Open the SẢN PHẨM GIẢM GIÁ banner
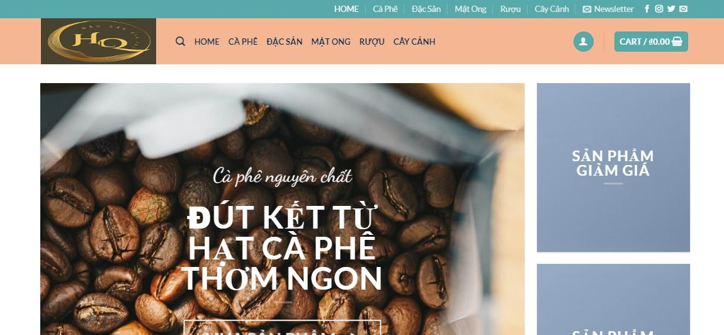Screen dimensions: 724x335 (613, 167)
